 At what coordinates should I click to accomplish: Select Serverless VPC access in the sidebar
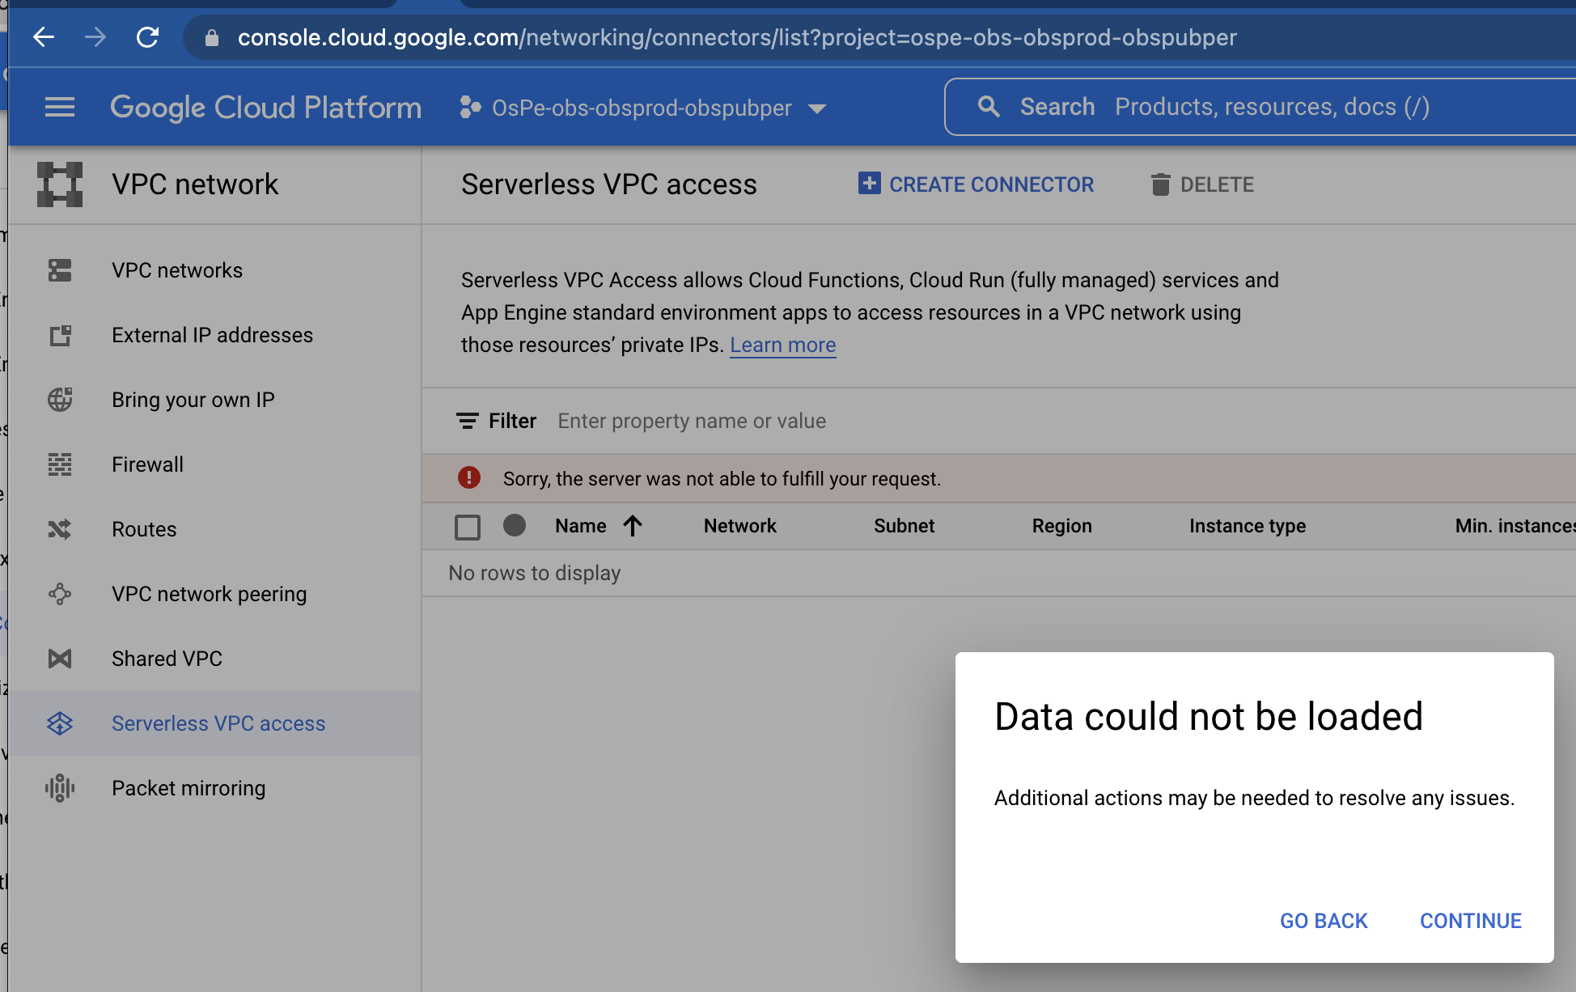218,723
